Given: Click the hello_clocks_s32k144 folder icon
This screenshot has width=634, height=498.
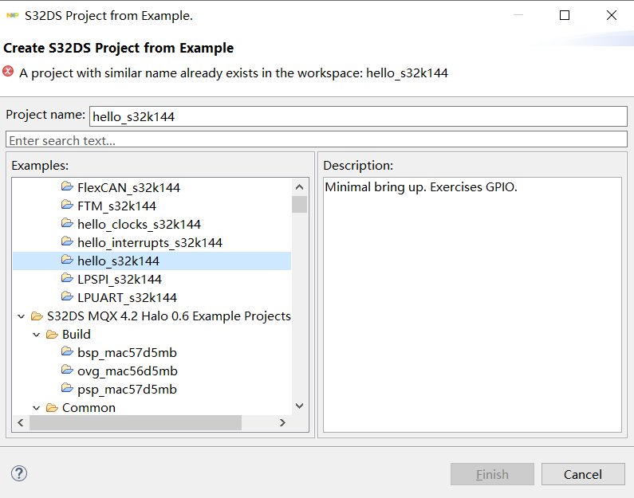Looking at the screenshot, I should point(67,225).
